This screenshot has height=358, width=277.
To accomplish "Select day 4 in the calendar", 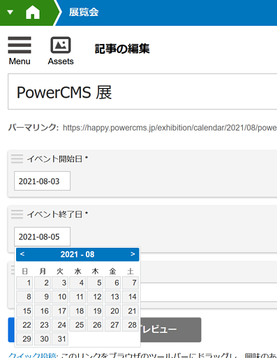I will [77, 283].
